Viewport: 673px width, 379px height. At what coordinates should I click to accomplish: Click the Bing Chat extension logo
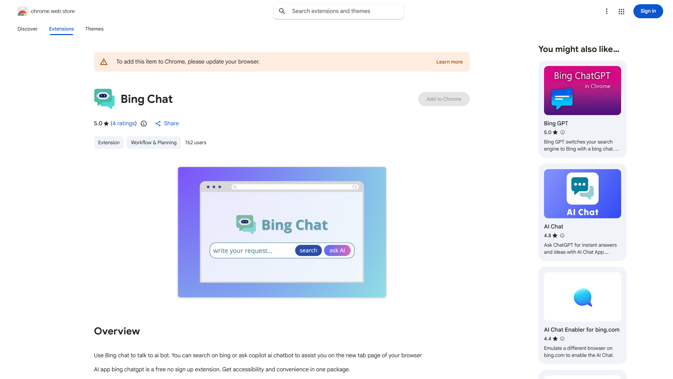click(x=104, y=99)
